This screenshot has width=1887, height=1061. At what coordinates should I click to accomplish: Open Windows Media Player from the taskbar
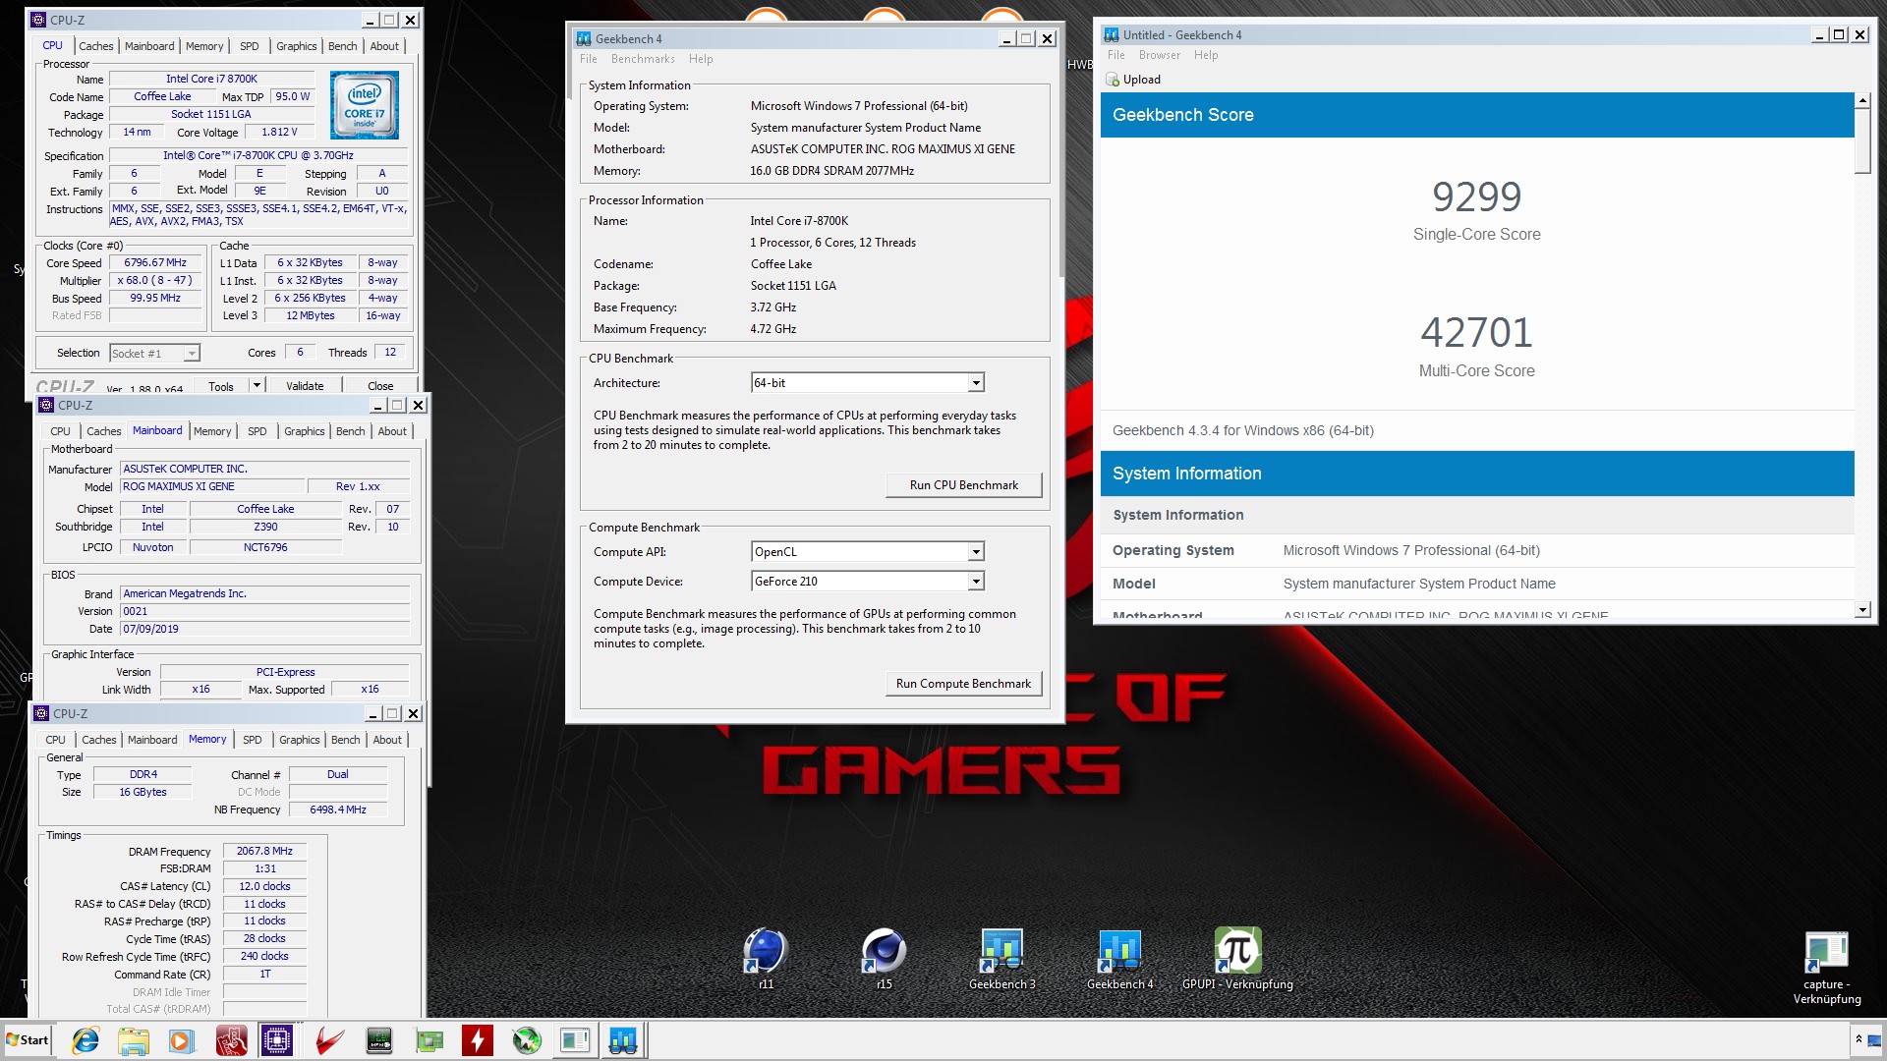tap(181, 1040)
